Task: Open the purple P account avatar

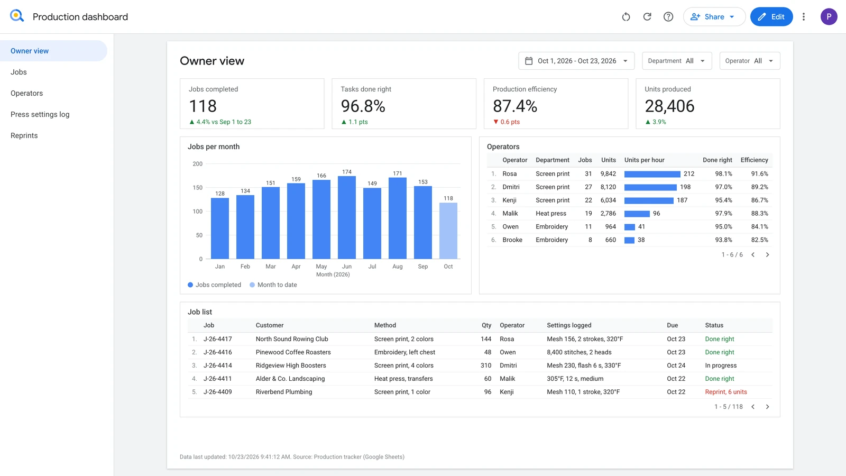Action: pyautogui.click(x=829, y=17)
